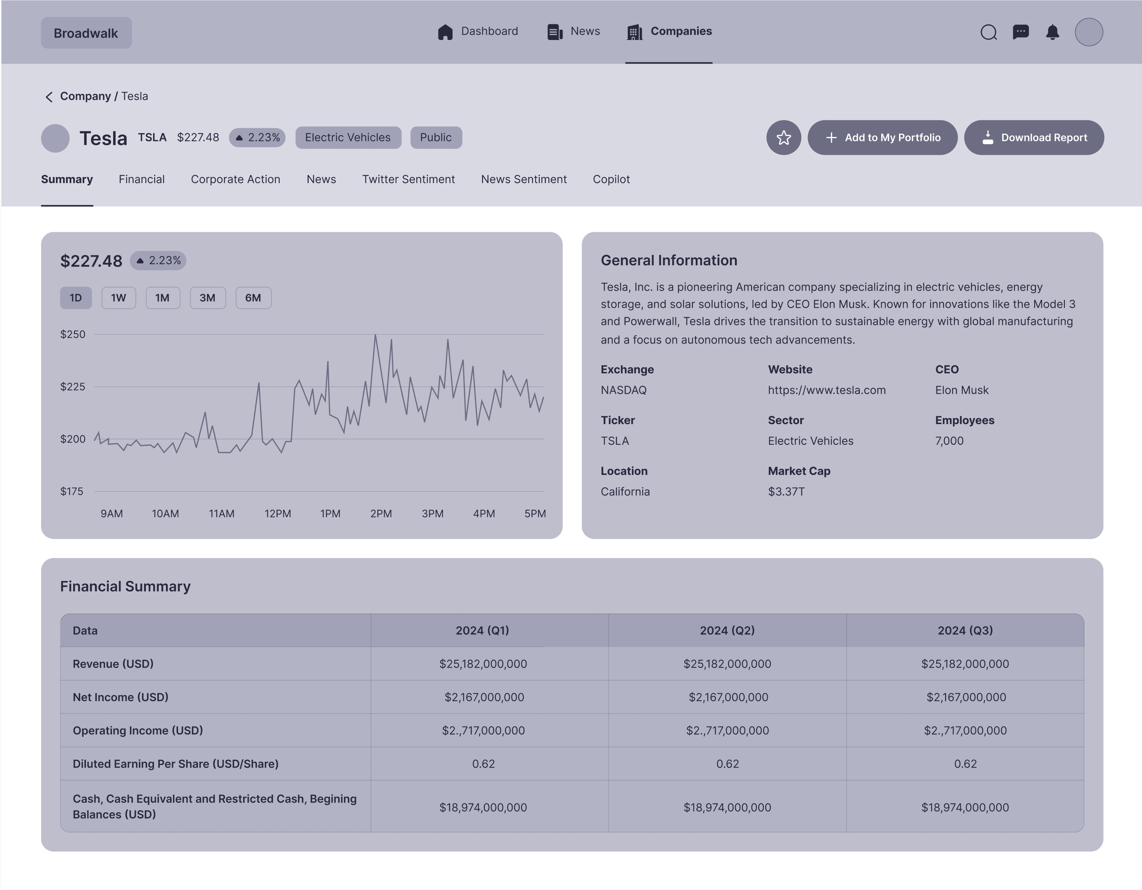Click the Broadwalk logo

point(86,33)
